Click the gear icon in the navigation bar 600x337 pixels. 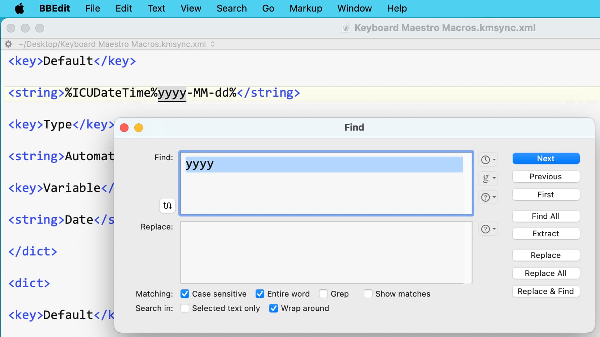click(x=8, y=44)
